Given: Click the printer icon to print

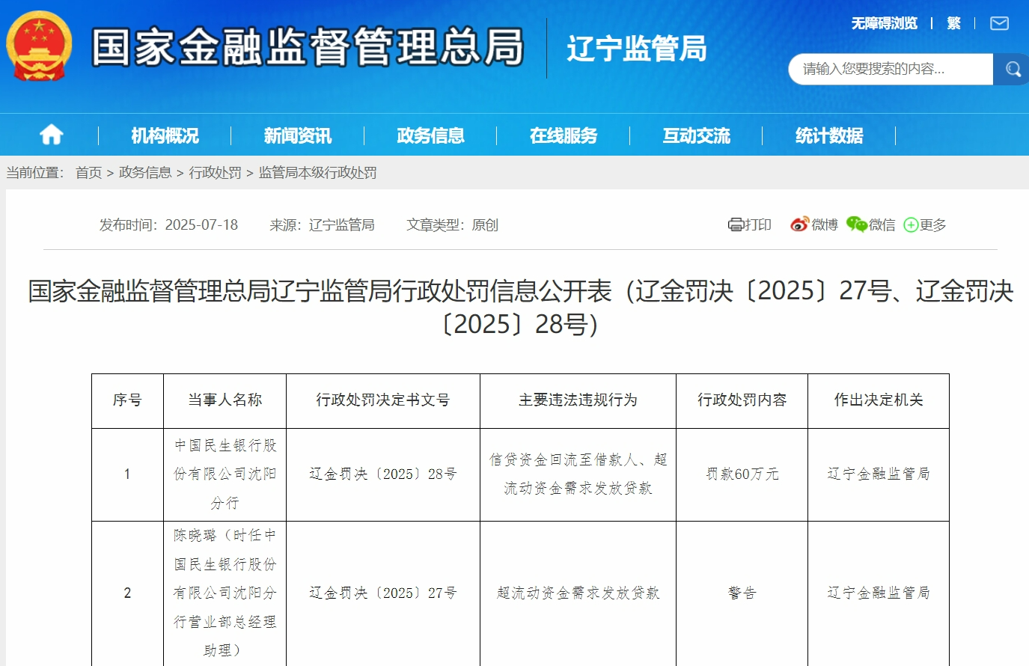Looking at the screenshot, I should (x=736, y=224).
